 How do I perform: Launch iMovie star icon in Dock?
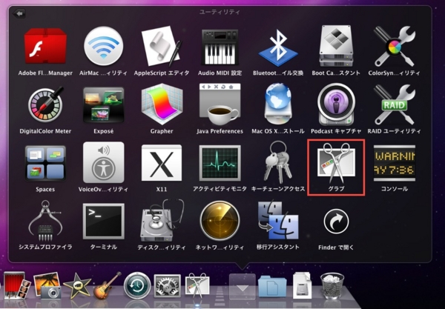[77, 285]
